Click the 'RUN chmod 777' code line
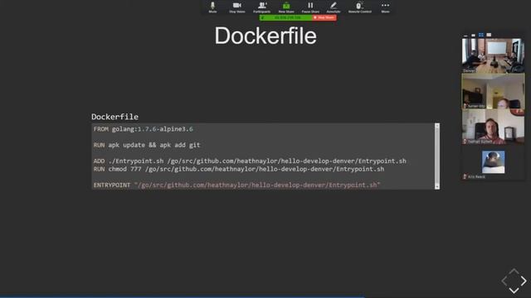The image size is (531, 298). click(239, 169)
